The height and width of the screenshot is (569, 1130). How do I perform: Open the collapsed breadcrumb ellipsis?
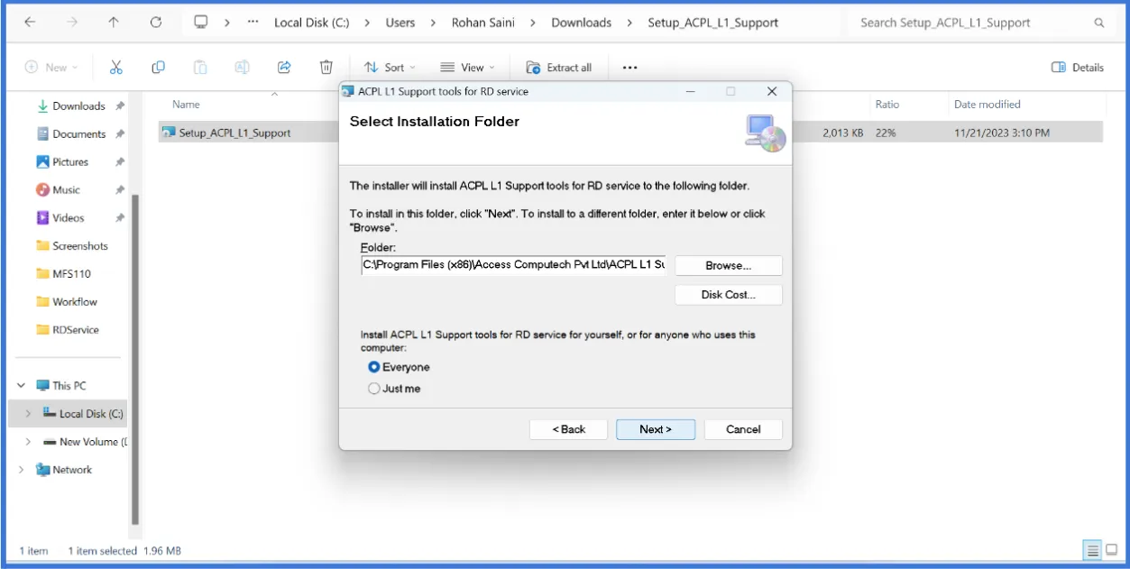coord(253,23)
